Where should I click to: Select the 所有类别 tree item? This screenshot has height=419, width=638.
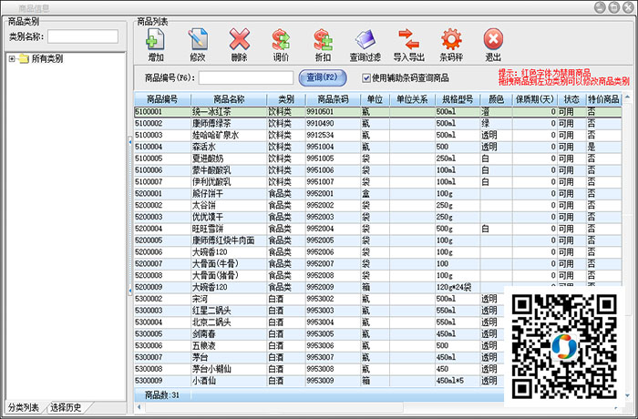[x=47, y=59]
